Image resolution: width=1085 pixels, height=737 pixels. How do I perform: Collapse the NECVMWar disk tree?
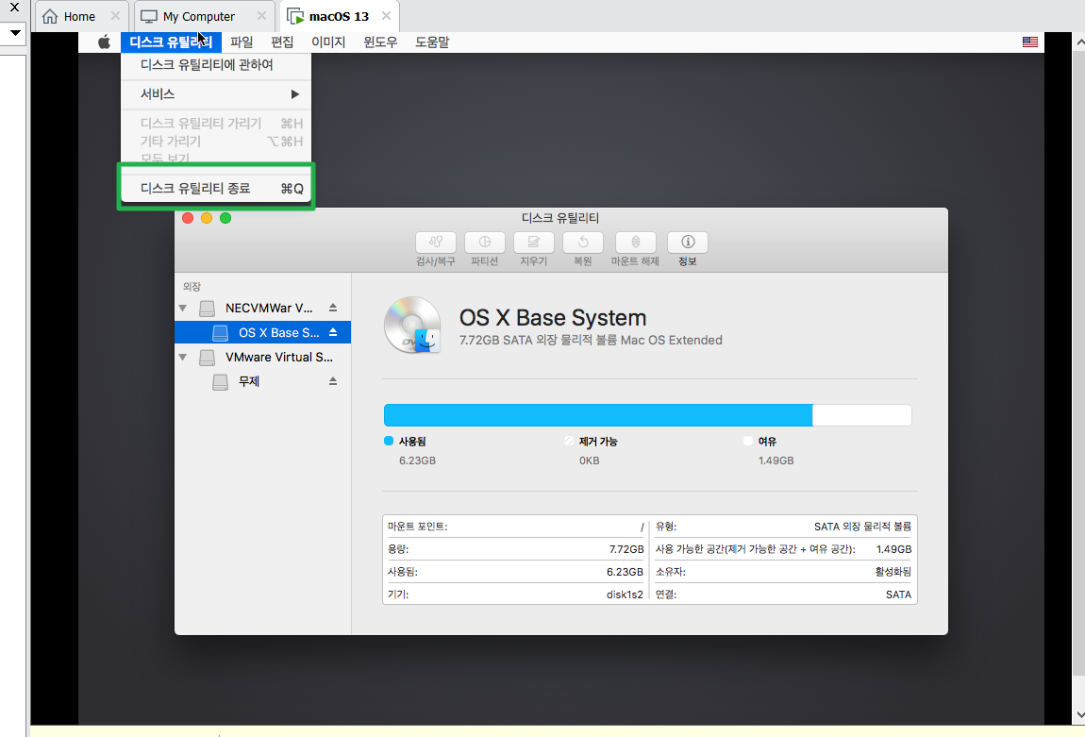[x=183, y=308]
